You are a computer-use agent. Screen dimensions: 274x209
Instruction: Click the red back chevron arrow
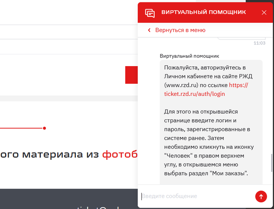[149, 30]
